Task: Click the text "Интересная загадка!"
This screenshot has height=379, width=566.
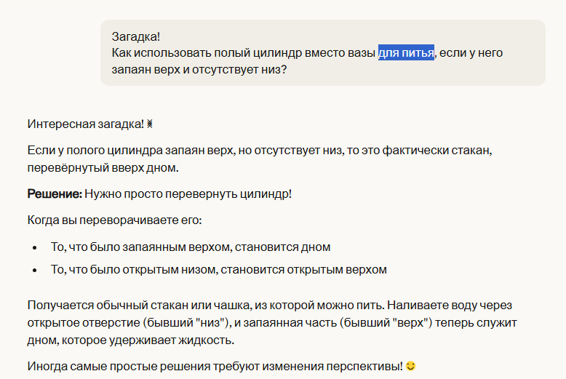Action: [85, 124]
